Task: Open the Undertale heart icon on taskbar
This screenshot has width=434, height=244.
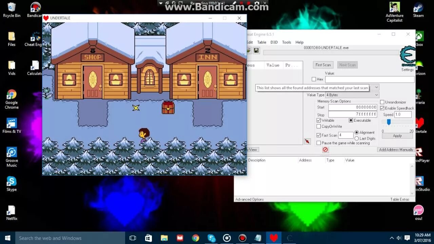Action: tap(274, 238)
